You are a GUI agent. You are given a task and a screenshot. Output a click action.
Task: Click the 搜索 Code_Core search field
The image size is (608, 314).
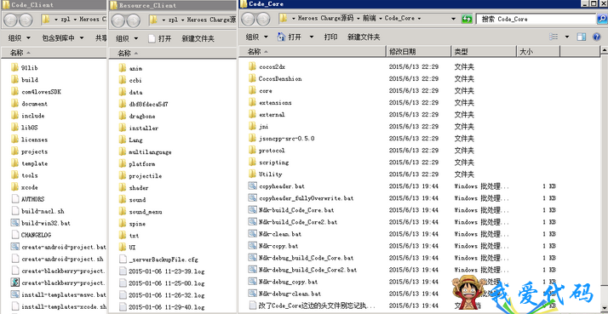tap(536, 19)
